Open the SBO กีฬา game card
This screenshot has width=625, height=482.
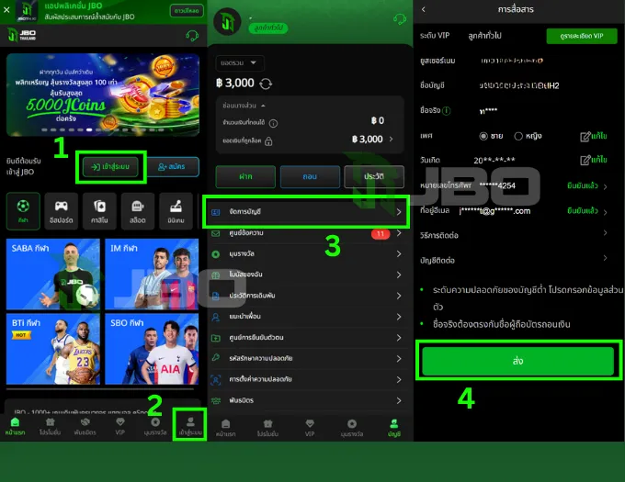(152, 349)
